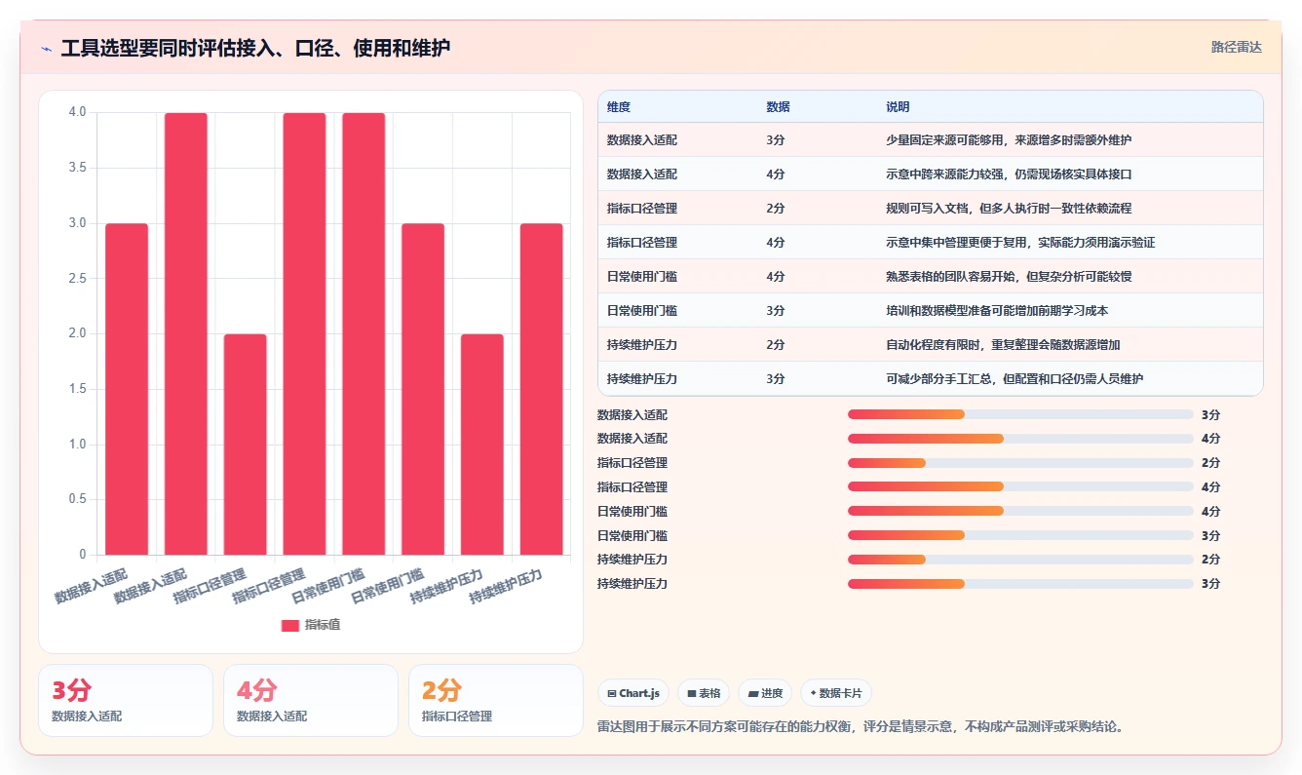
Task: Click the page title 工具选型要同时评估接入、口径、使用和维护
Action: click(255, 49)
